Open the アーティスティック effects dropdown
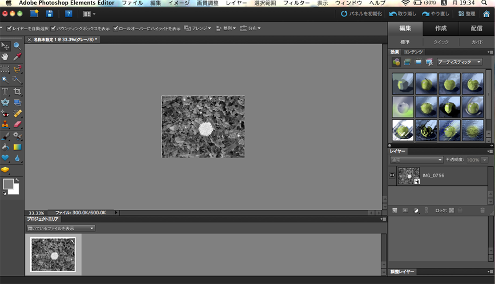The height and width of the screenshot is (284, 495). (460, 62)
